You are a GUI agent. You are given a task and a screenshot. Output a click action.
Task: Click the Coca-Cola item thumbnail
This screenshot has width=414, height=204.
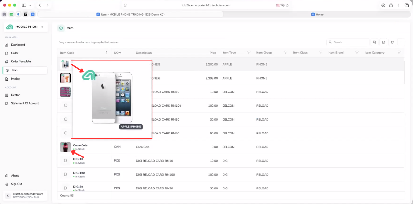click(x=65, y=147)
